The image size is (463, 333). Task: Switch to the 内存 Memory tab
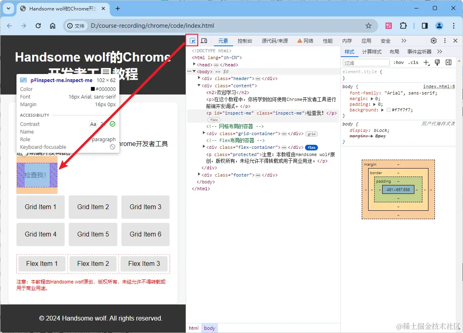tap(347, 41)
